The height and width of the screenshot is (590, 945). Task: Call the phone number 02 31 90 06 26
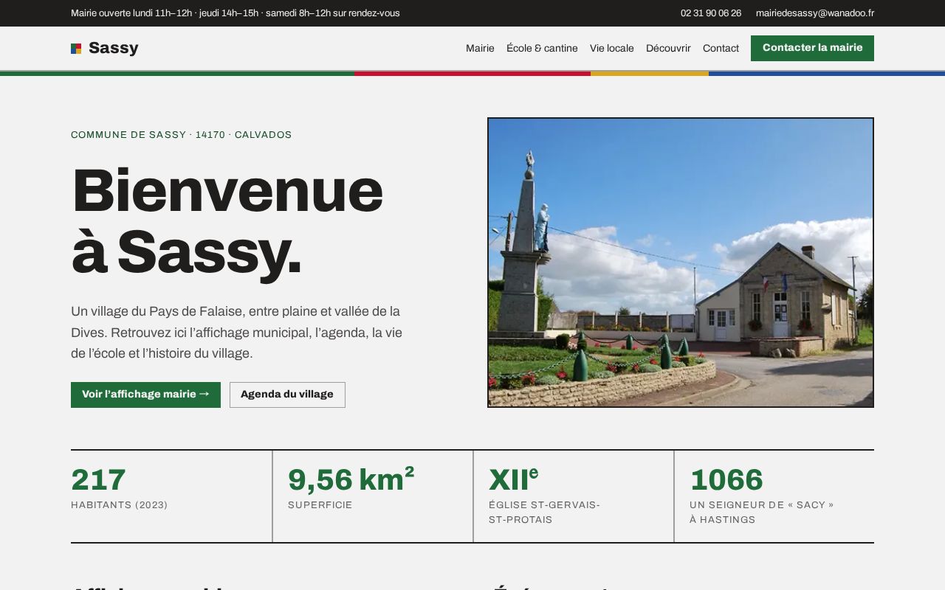(x=711, y=13)
